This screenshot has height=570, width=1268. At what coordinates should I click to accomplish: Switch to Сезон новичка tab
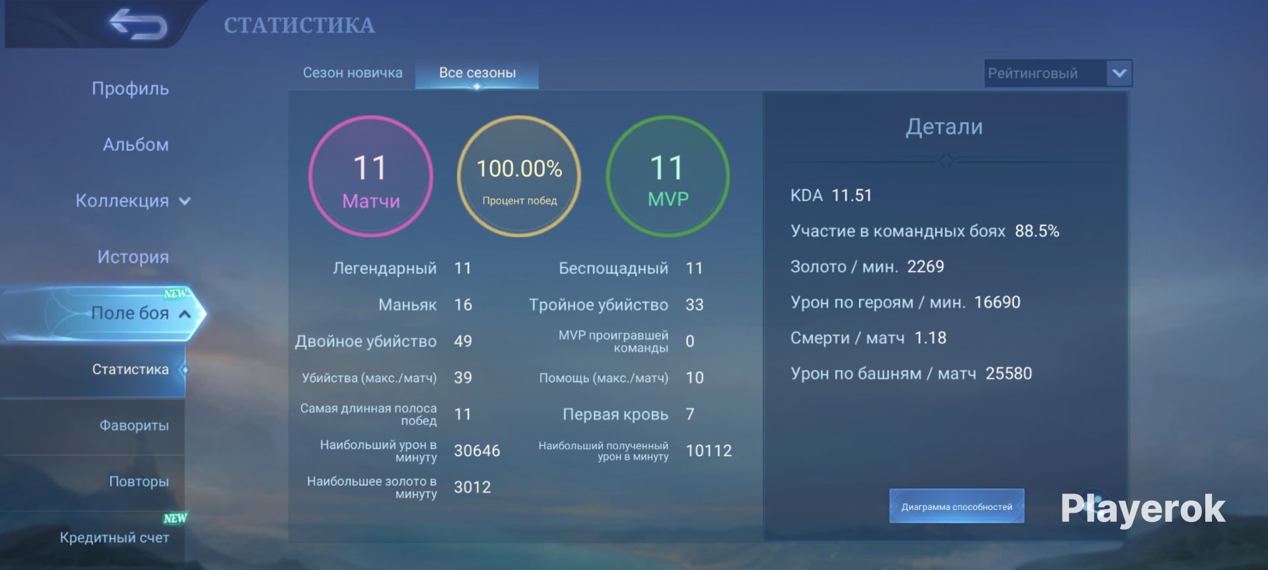tap(353, 73)
